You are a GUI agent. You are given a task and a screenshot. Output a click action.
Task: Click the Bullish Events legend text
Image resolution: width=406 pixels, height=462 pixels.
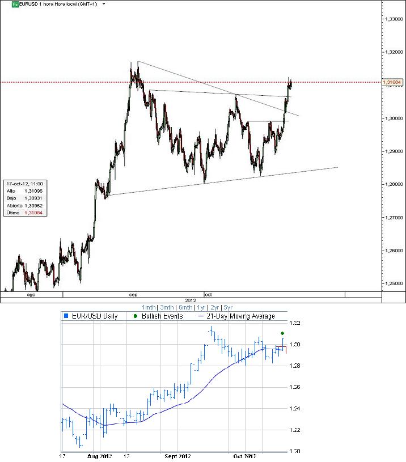(162, 316)
